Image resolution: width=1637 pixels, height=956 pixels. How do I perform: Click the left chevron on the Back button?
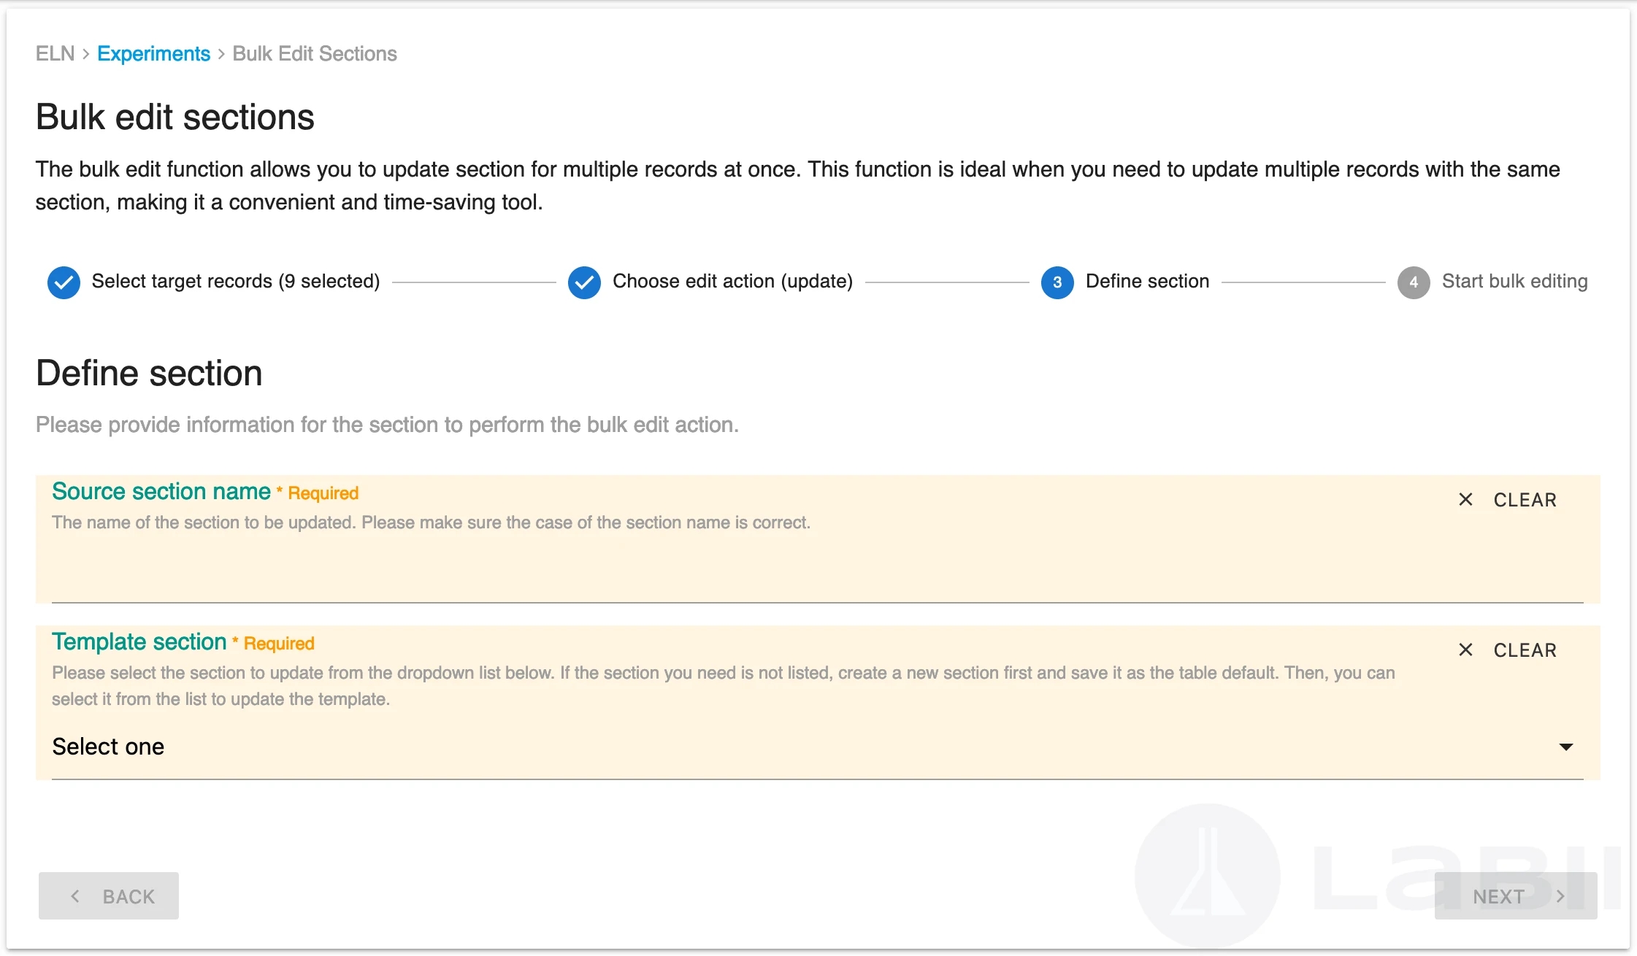point(75,896)
